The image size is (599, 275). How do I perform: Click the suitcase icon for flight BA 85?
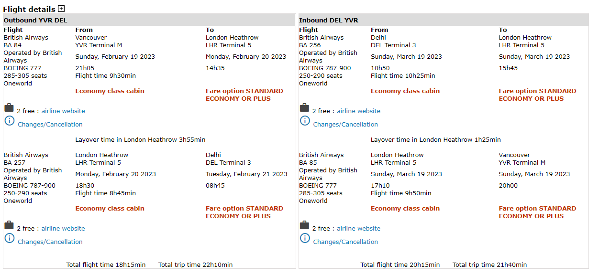[x=304, y=225]
